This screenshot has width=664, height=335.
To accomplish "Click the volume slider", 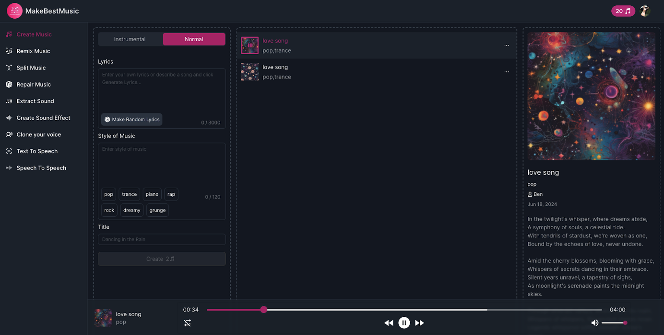I will 614,323.
